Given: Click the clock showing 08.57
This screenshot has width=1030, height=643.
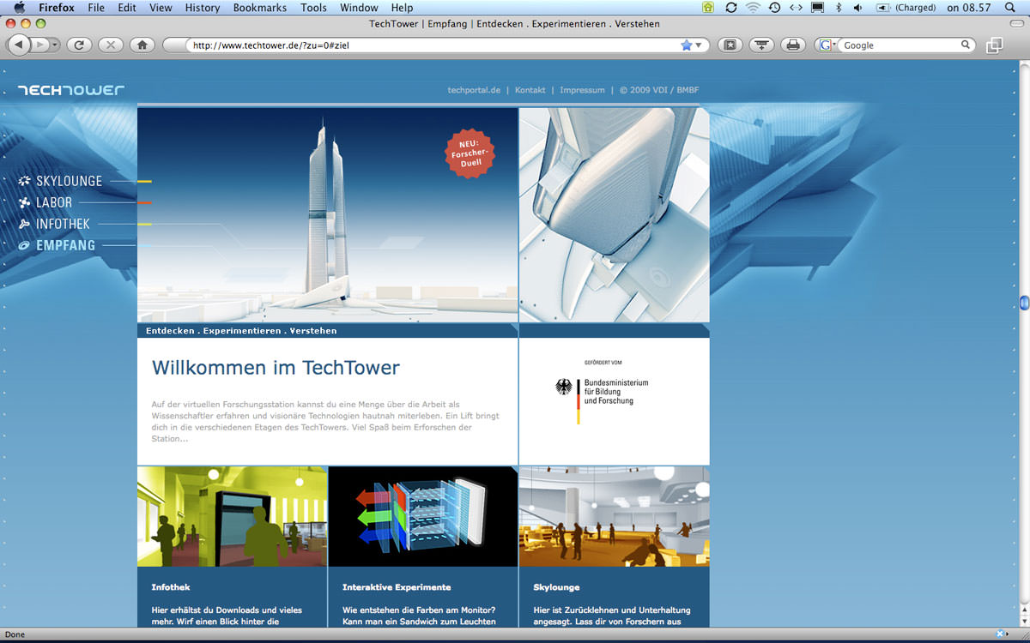Looking at the screenshot, I should pyautogui.click(x=969, y=8).
